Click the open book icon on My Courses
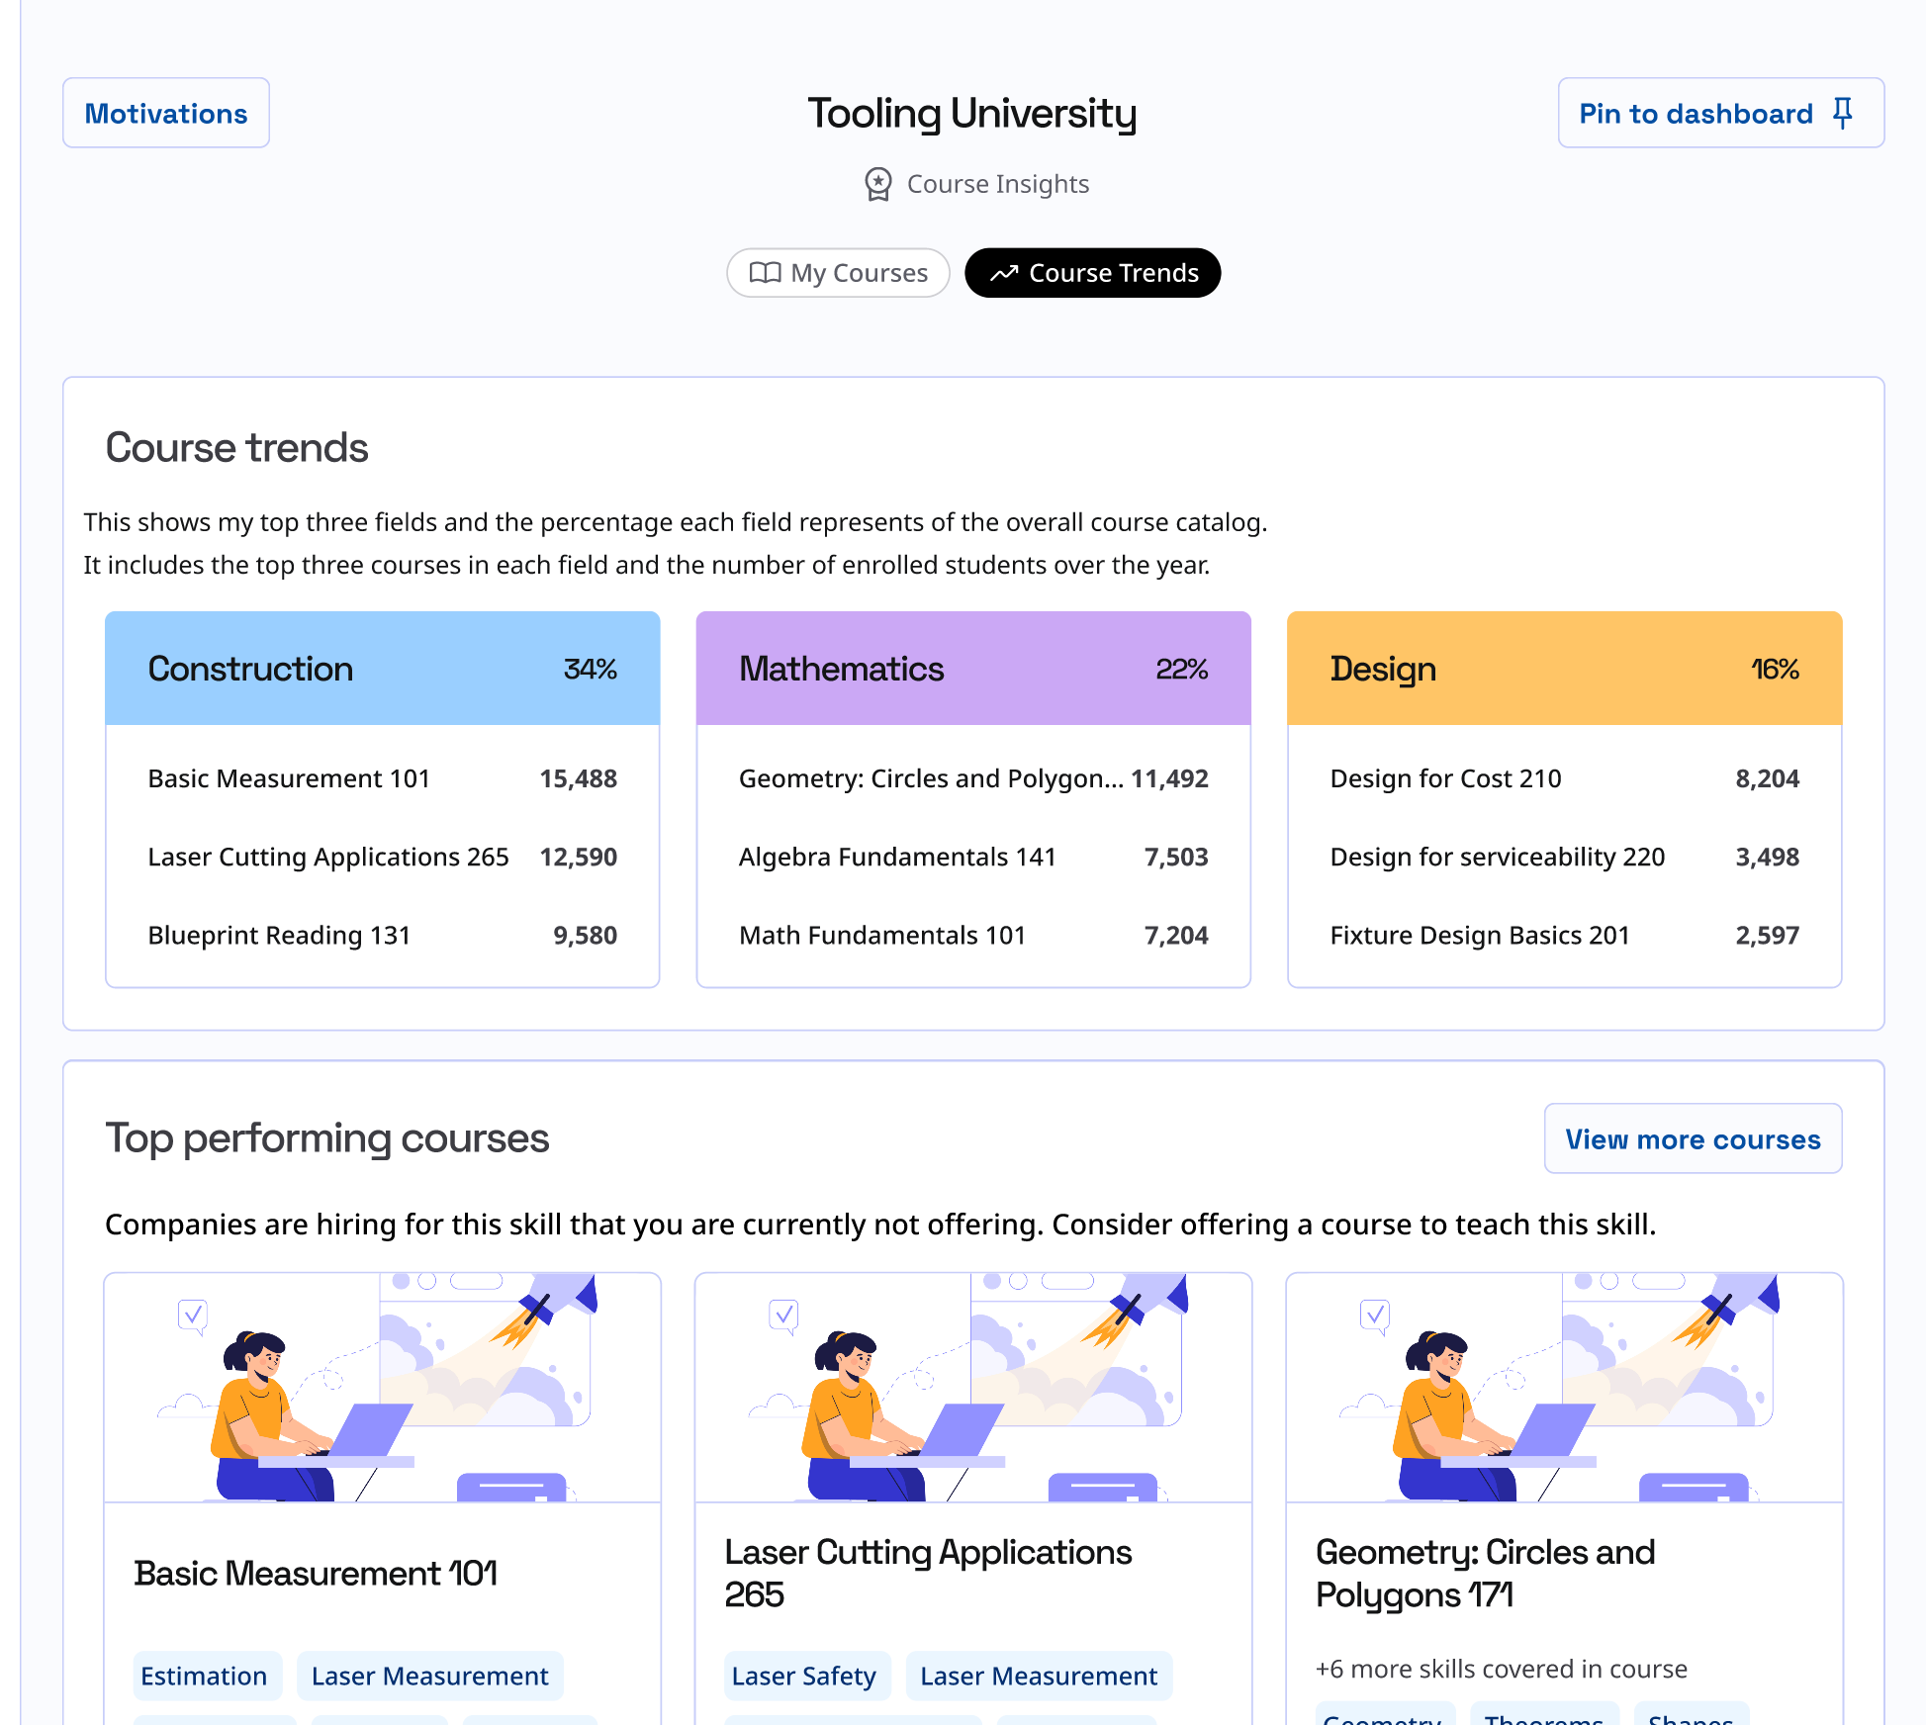 tap(765, 273)
